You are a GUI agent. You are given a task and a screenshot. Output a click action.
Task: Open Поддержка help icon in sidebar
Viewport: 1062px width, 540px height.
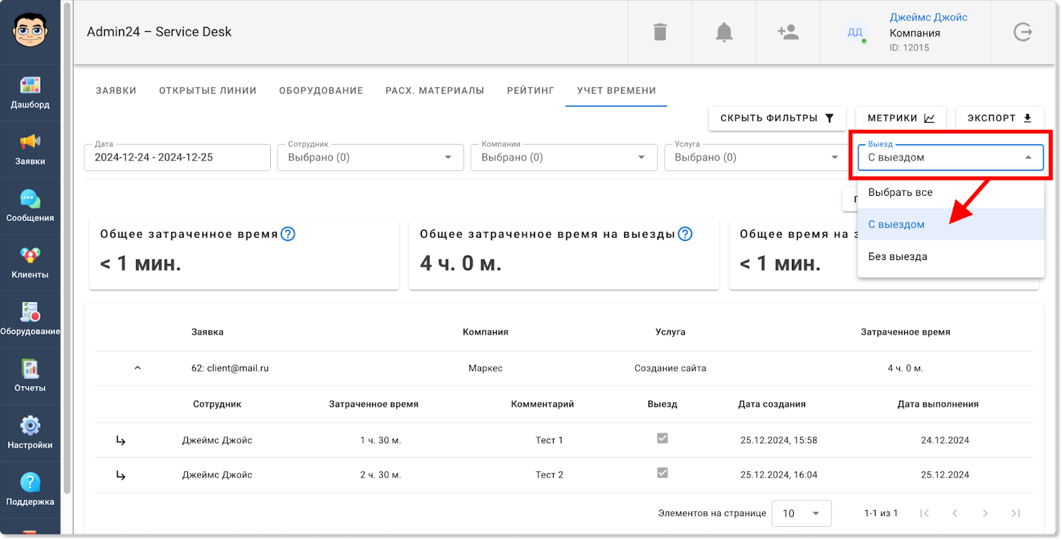coord(30,489)
